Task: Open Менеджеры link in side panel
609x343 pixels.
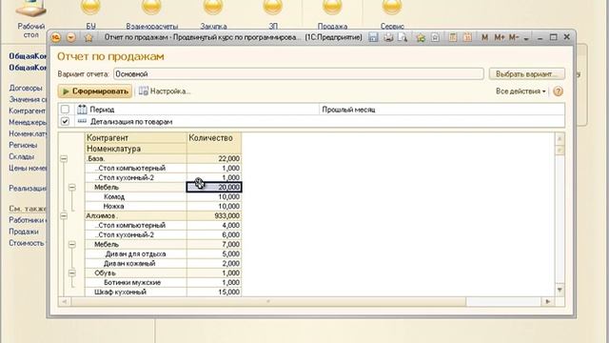Action: pyautogui.click(x=28, y=123)
